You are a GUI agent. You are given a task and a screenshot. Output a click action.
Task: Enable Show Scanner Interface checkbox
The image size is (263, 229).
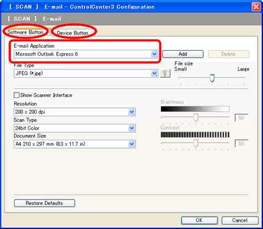(17, 95)
